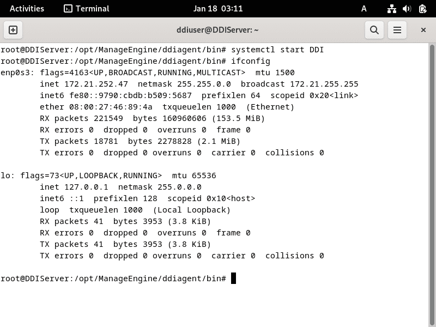Click the broadcast address 172.21.255.255

point(324,84)
